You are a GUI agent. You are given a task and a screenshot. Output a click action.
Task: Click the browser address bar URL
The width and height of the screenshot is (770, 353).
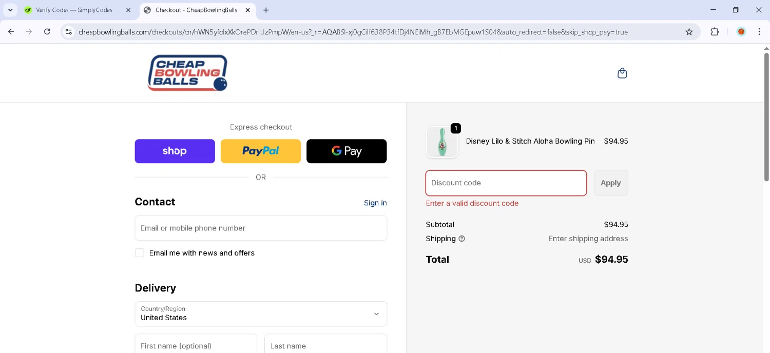click(353, 32)
